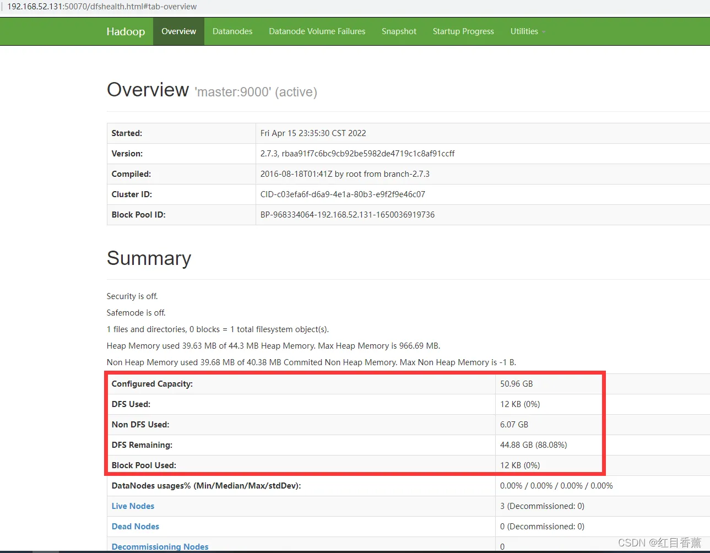Click Live Nodes count '3 (Decommissioned: 0)'
Image resolution: width=710 pixels, height=553 pixels.
pyautogui.click(x=542, y=506)
